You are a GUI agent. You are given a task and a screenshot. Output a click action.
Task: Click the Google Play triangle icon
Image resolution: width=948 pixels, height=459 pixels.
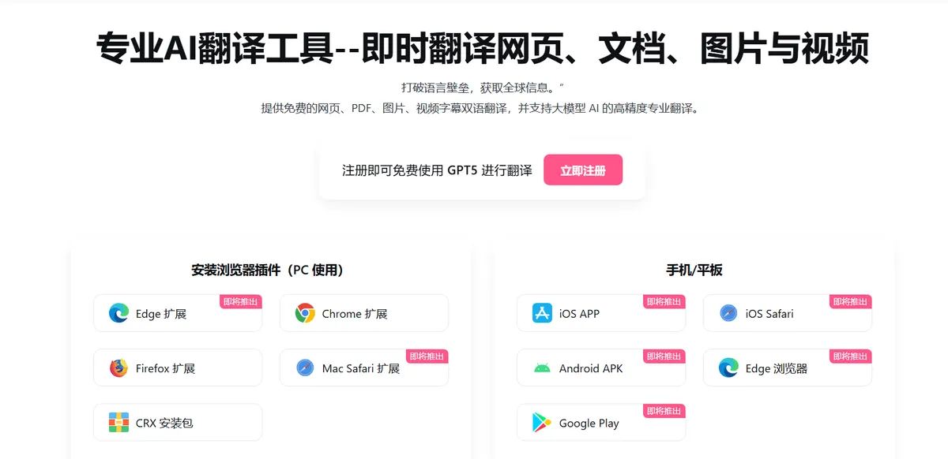pos(542,423)
